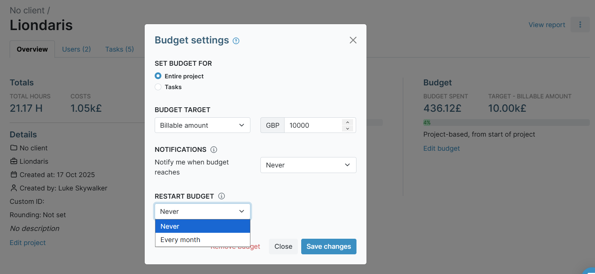595x274 pixels.
Task: Select the Tasks radio button
Action: click(158, 87)
